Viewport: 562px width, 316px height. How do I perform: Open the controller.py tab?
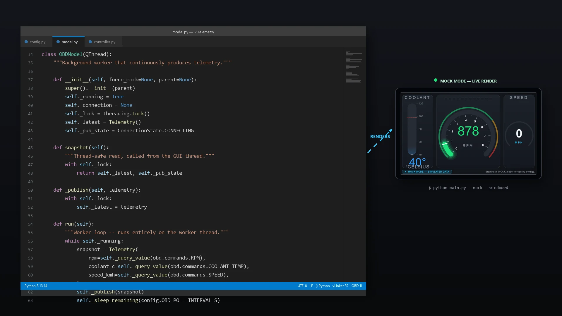(103, 42)
